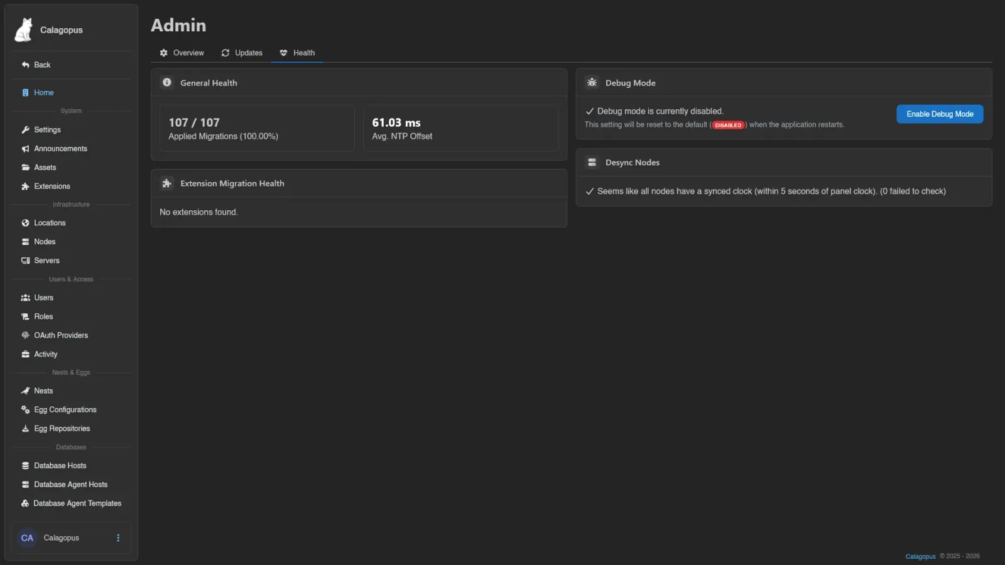The width and height of the screenshot is (1005, 565).
Task: Click the Database Agent Hosts server icon
Action: point(26,485)
